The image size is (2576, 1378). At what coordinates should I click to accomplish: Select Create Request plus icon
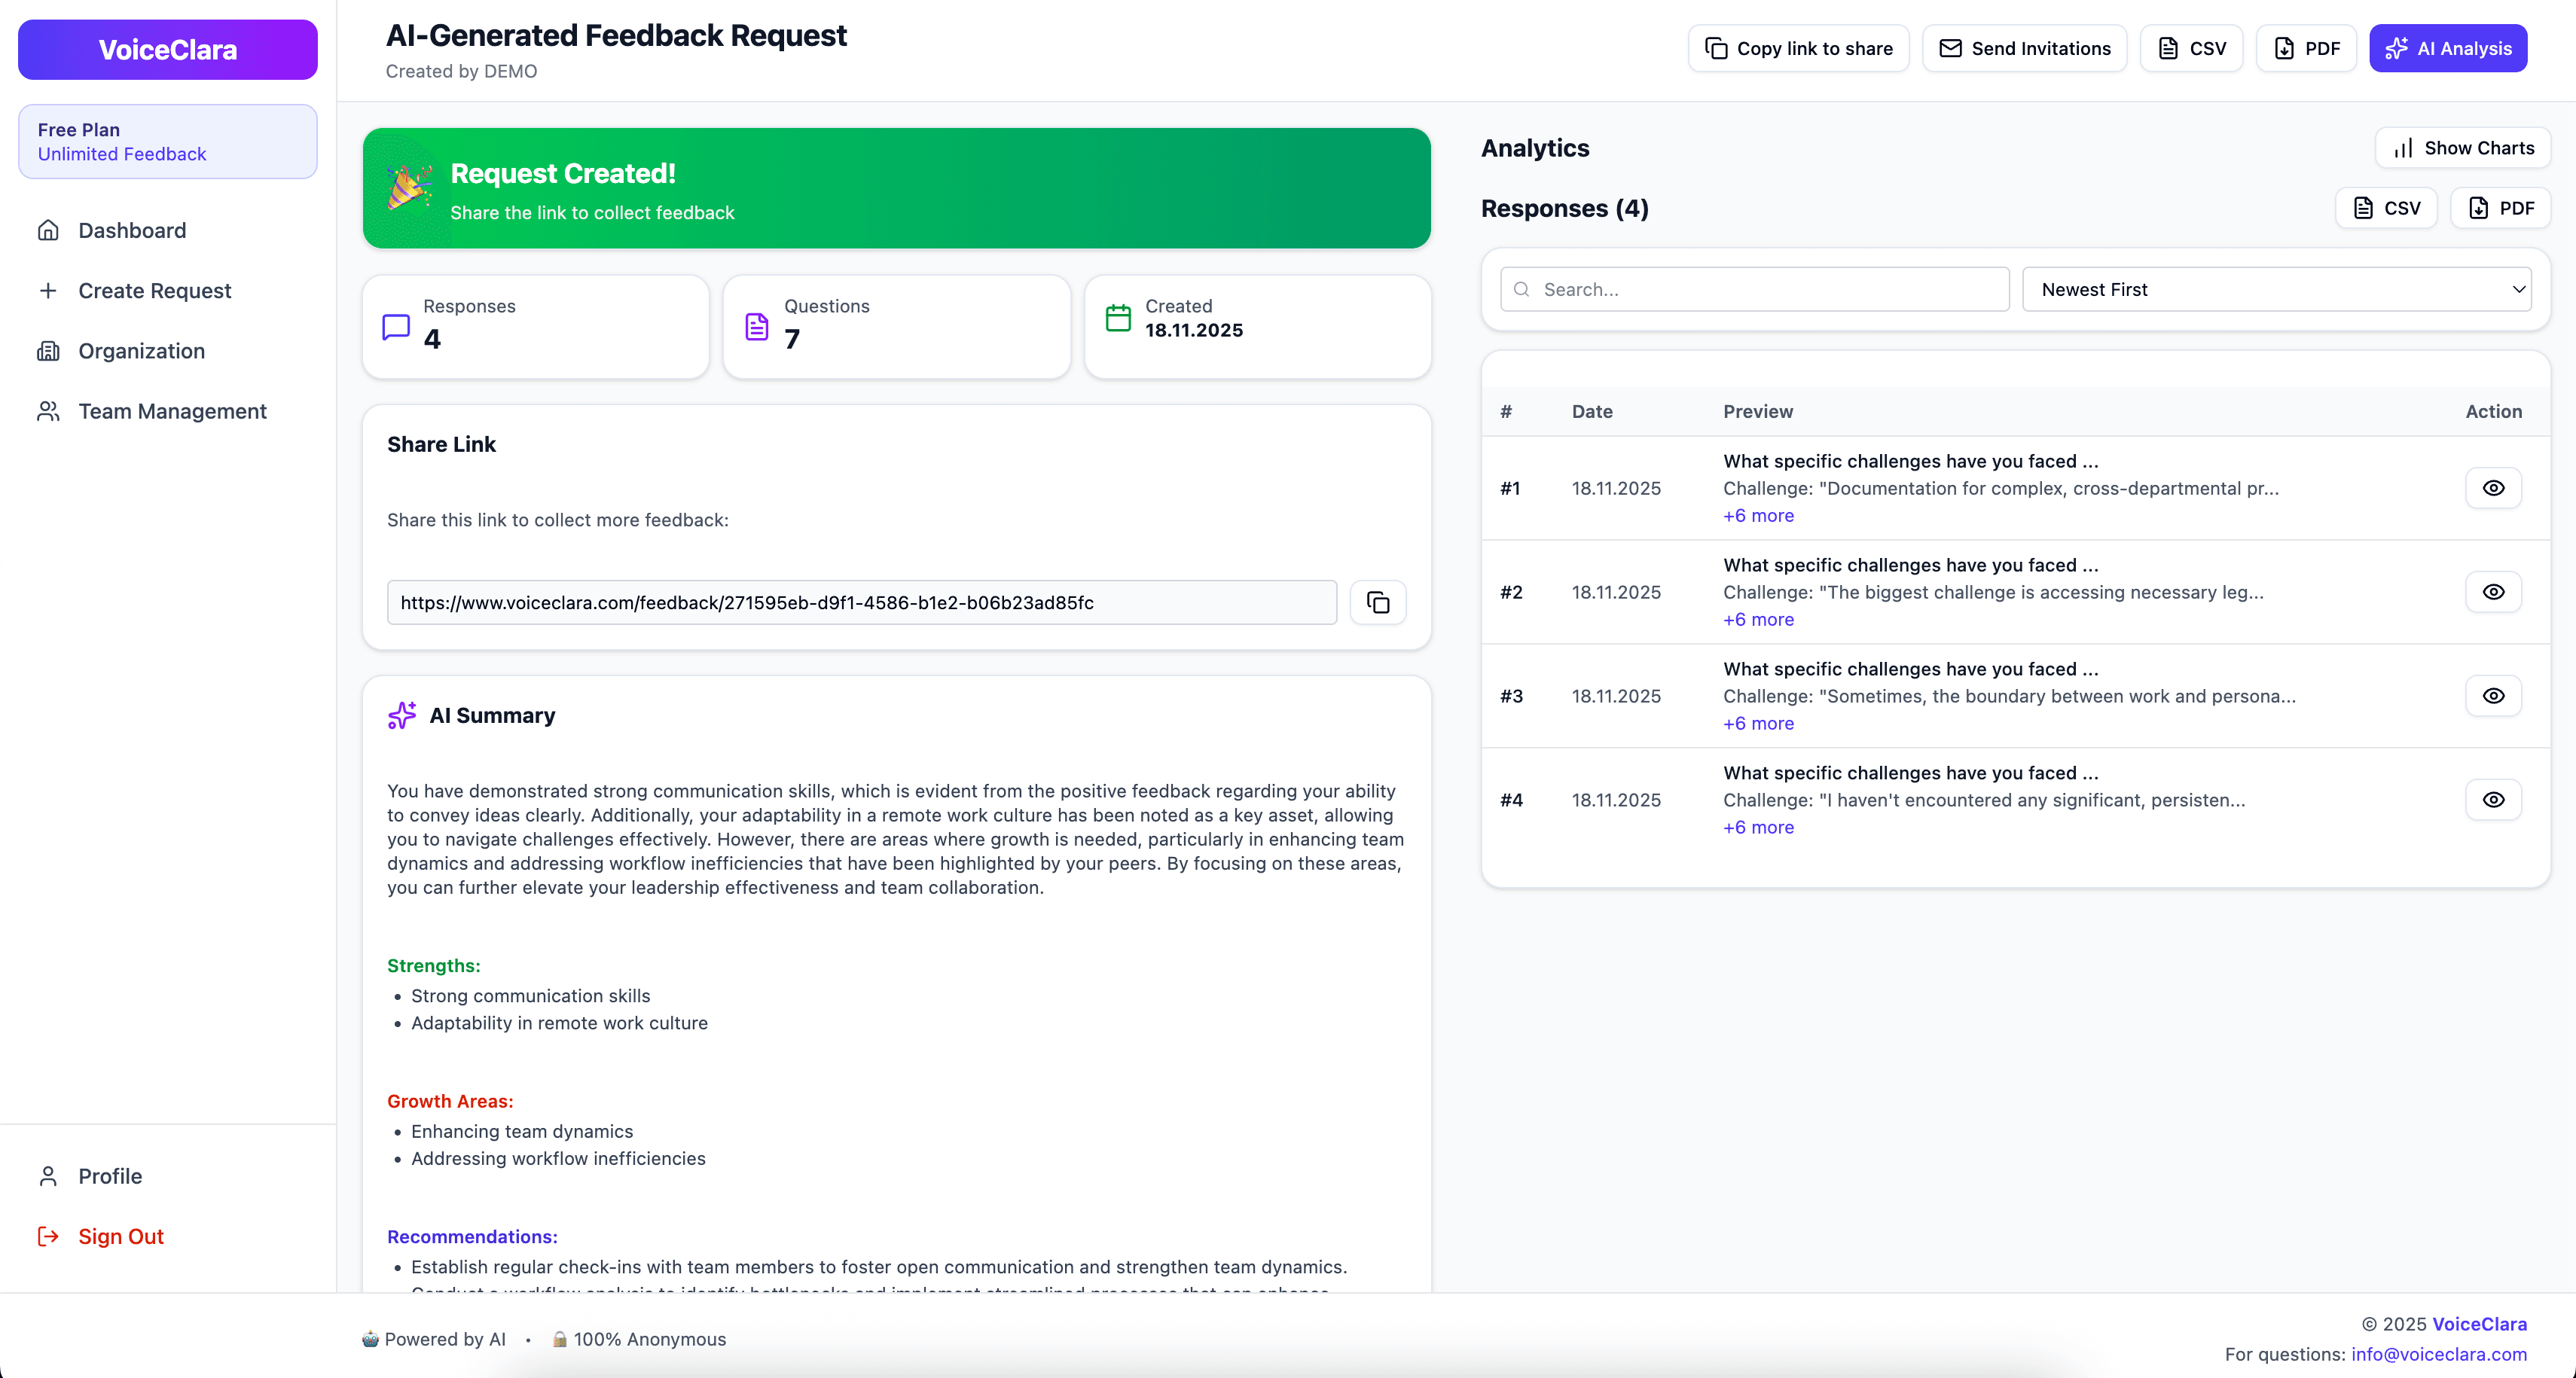click(x=49, y=291)
